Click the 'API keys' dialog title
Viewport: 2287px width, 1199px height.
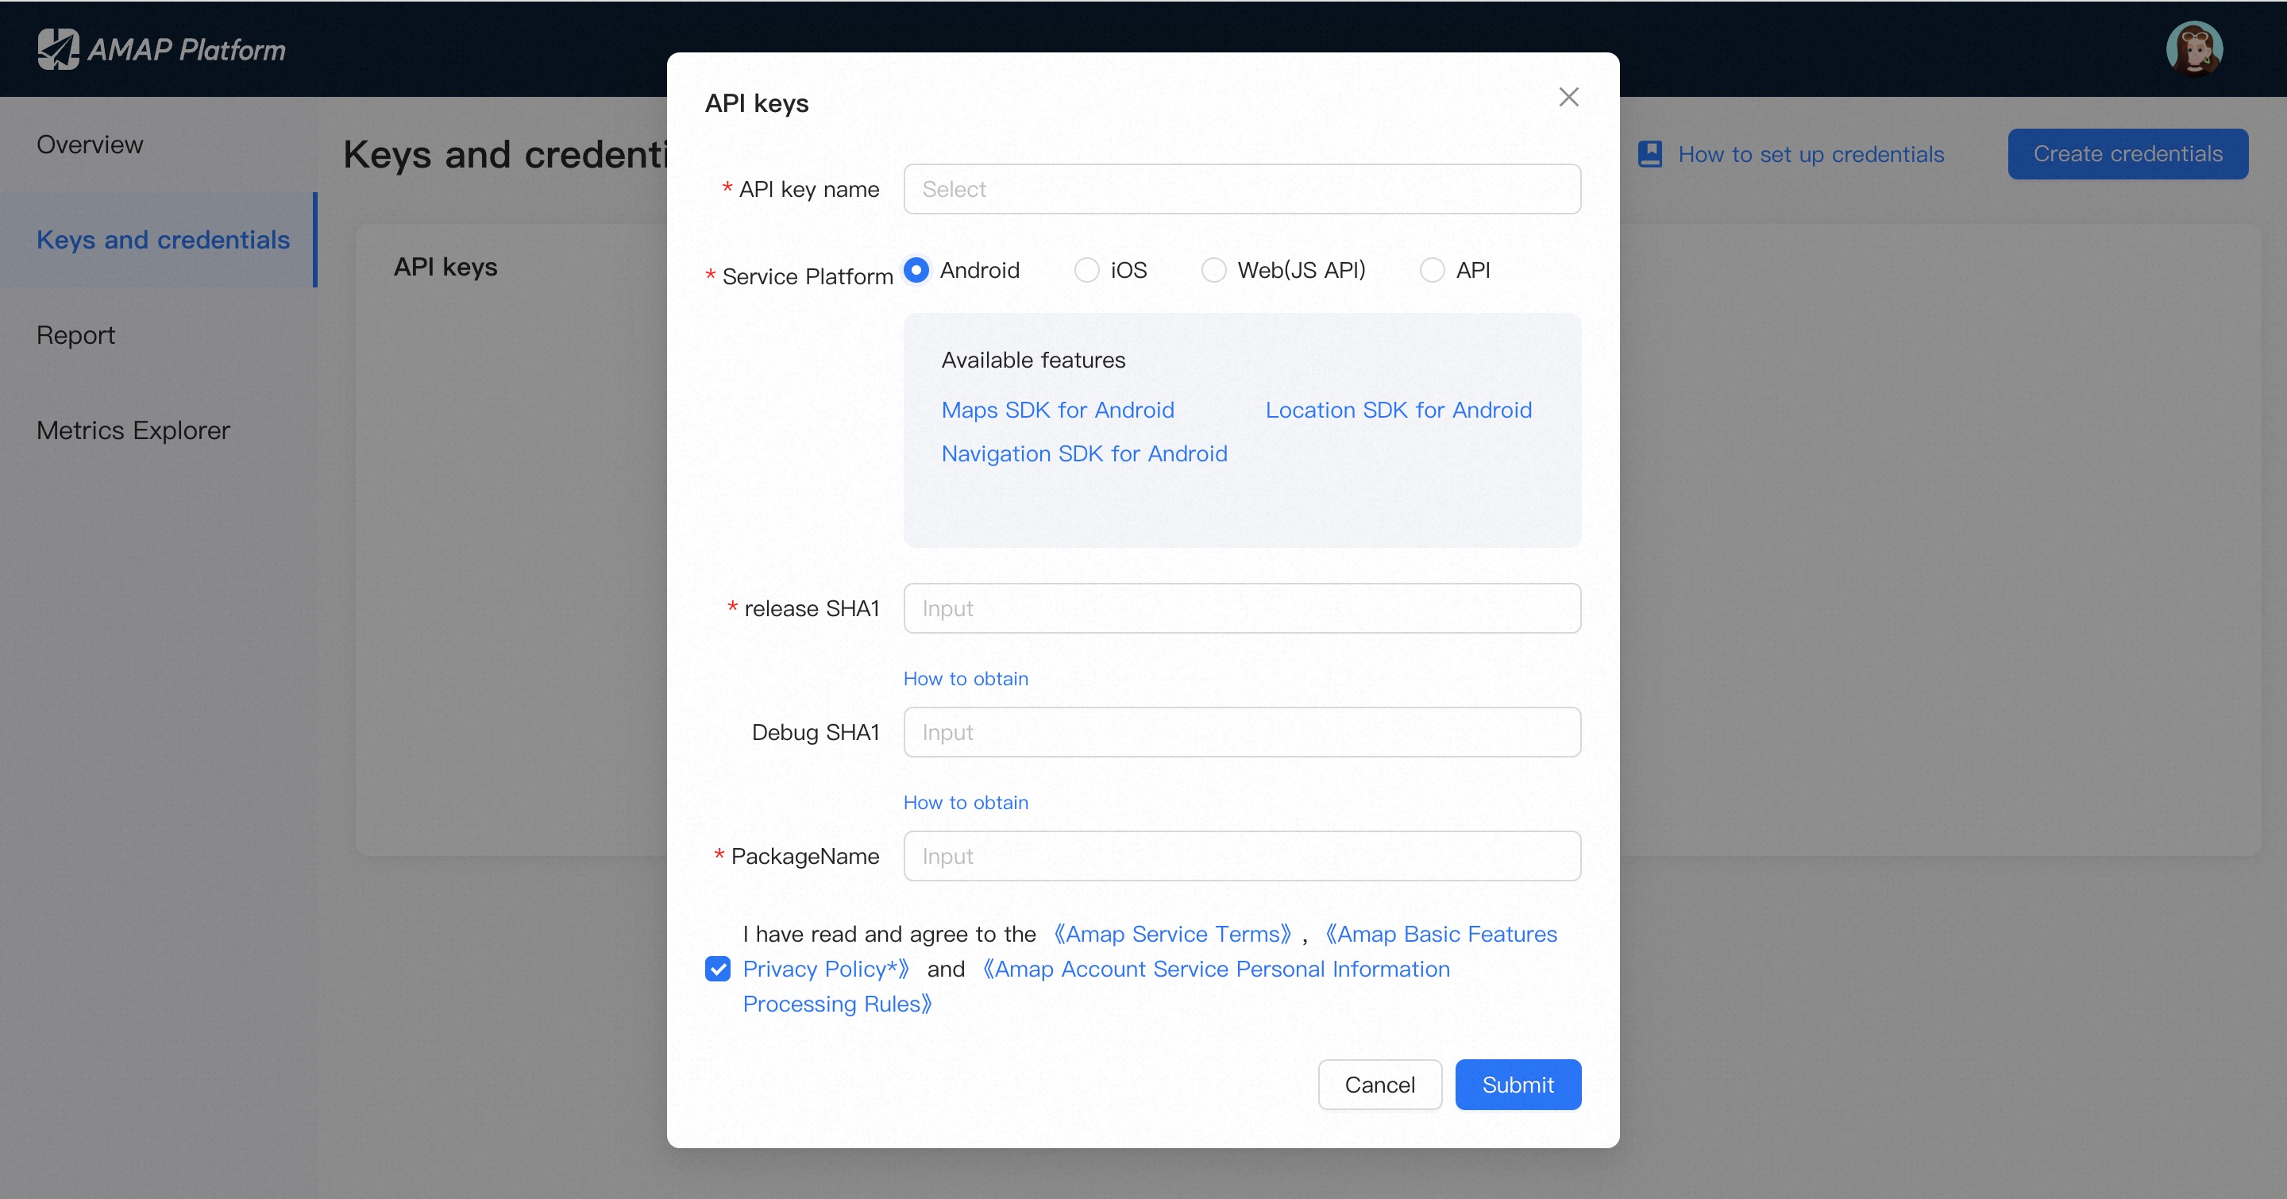click(x=757, y=104)
